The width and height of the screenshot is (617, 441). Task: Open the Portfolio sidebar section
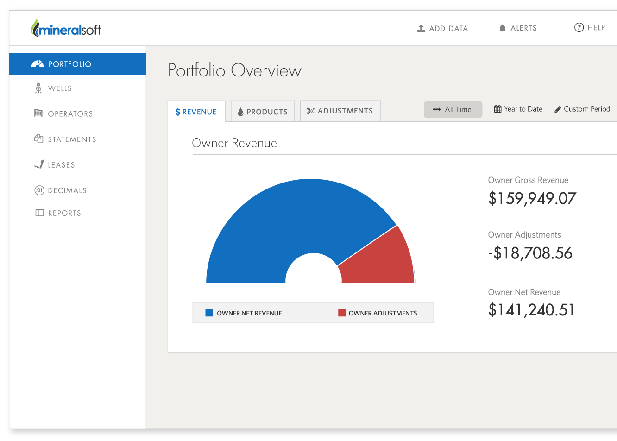(77, 64)
